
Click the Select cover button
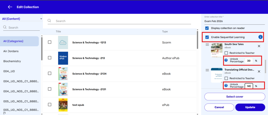(234, 96)
